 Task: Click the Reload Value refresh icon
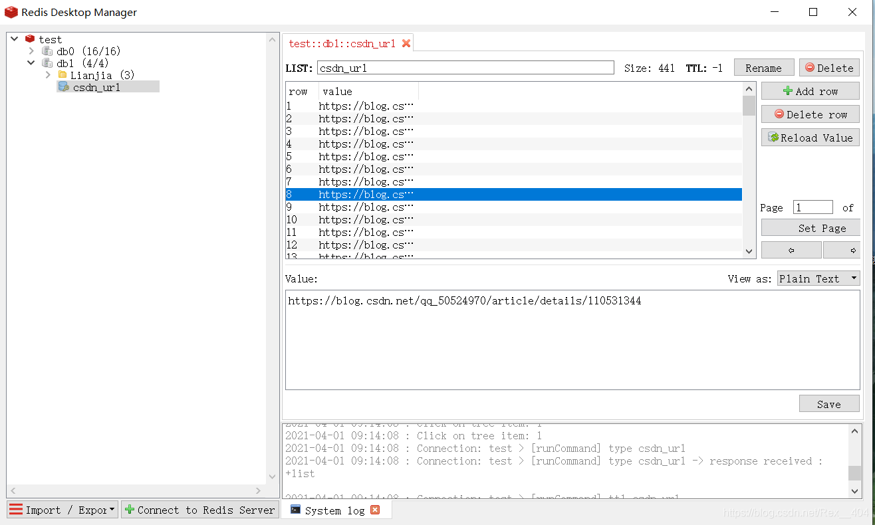point(773,137)
